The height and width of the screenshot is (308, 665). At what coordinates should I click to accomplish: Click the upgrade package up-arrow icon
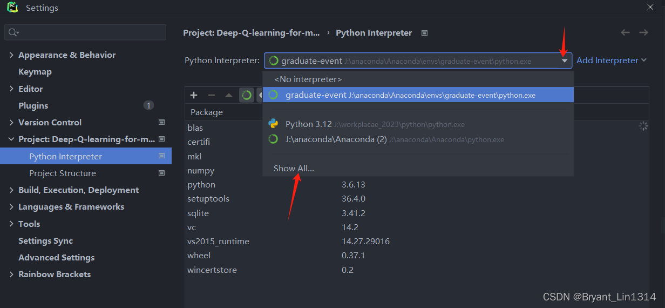tap(229, 95)
